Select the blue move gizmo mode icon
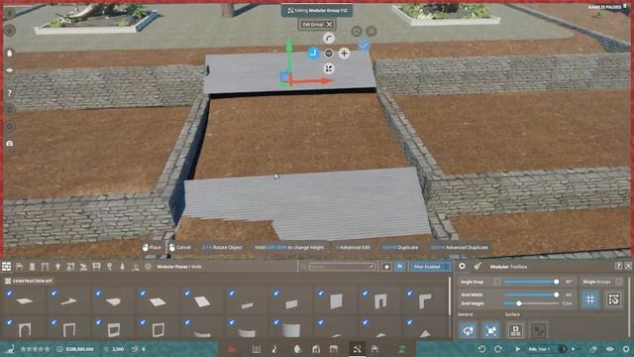634x357 pixels. tap(313, 53)
